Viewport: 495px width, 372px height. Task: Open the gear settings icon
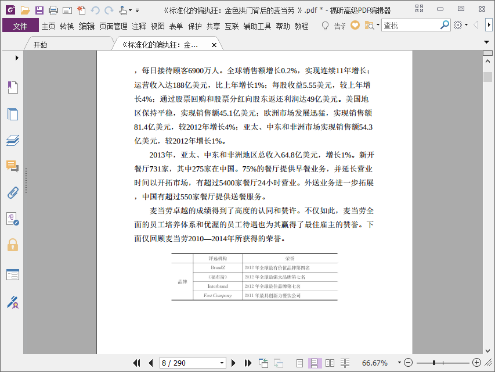(458, 25)
